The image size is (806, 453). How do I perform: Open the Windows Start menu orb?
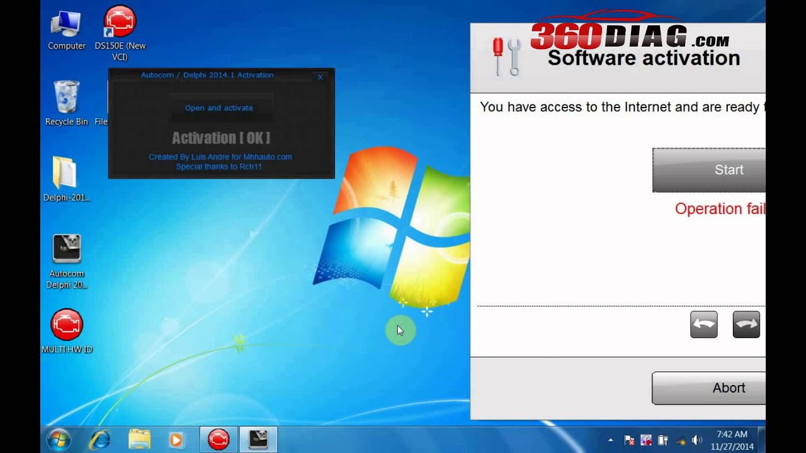click(59, 439)
